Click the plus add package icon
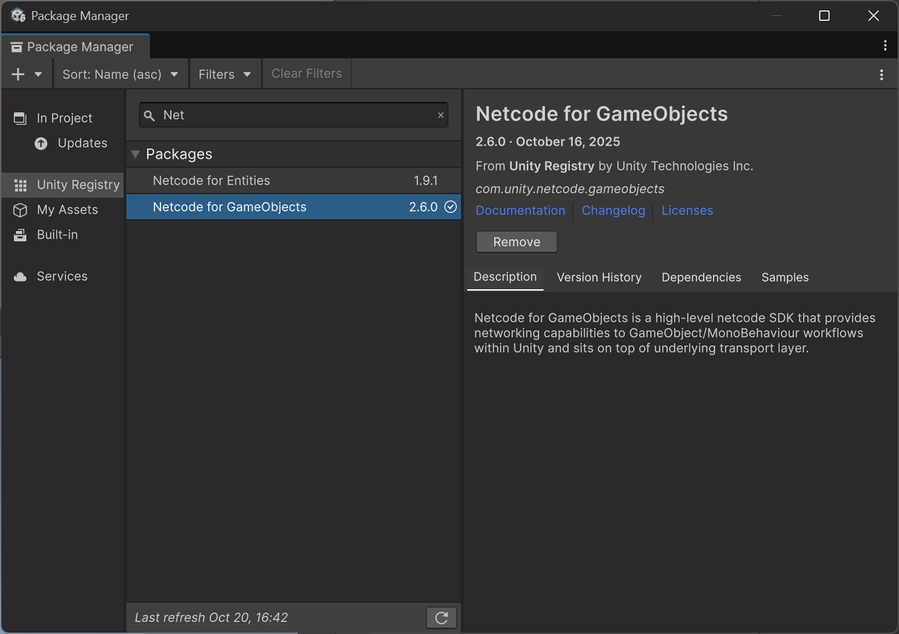899x634 pixels. [x=19, y=74]
